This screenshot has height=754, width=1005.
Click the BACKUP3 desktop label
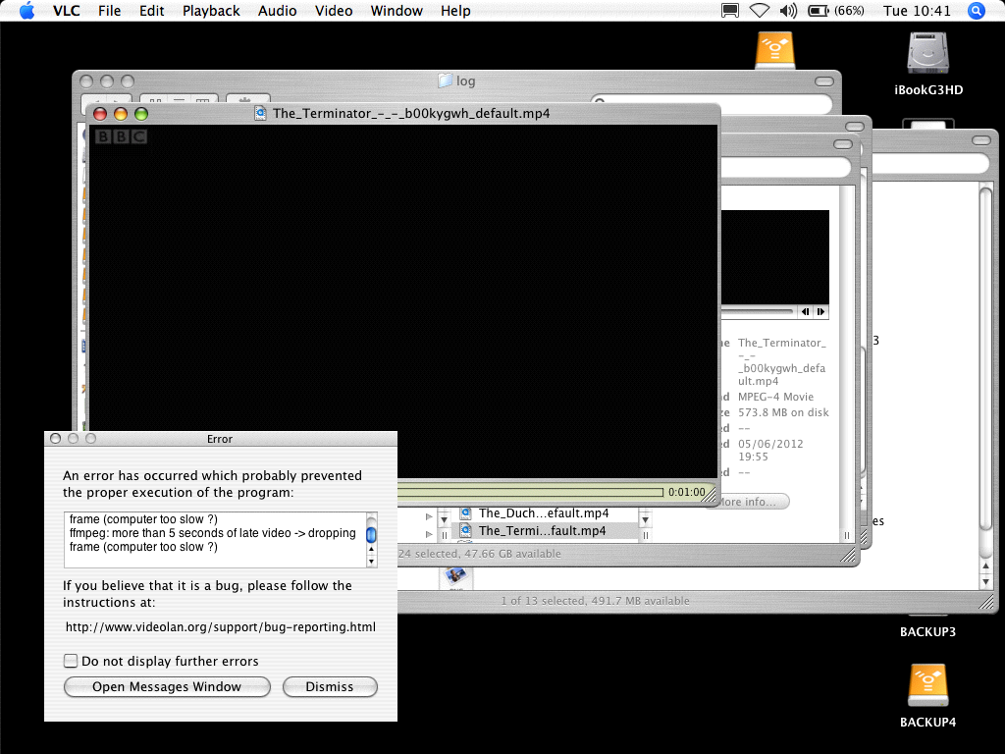coord(927,631)
